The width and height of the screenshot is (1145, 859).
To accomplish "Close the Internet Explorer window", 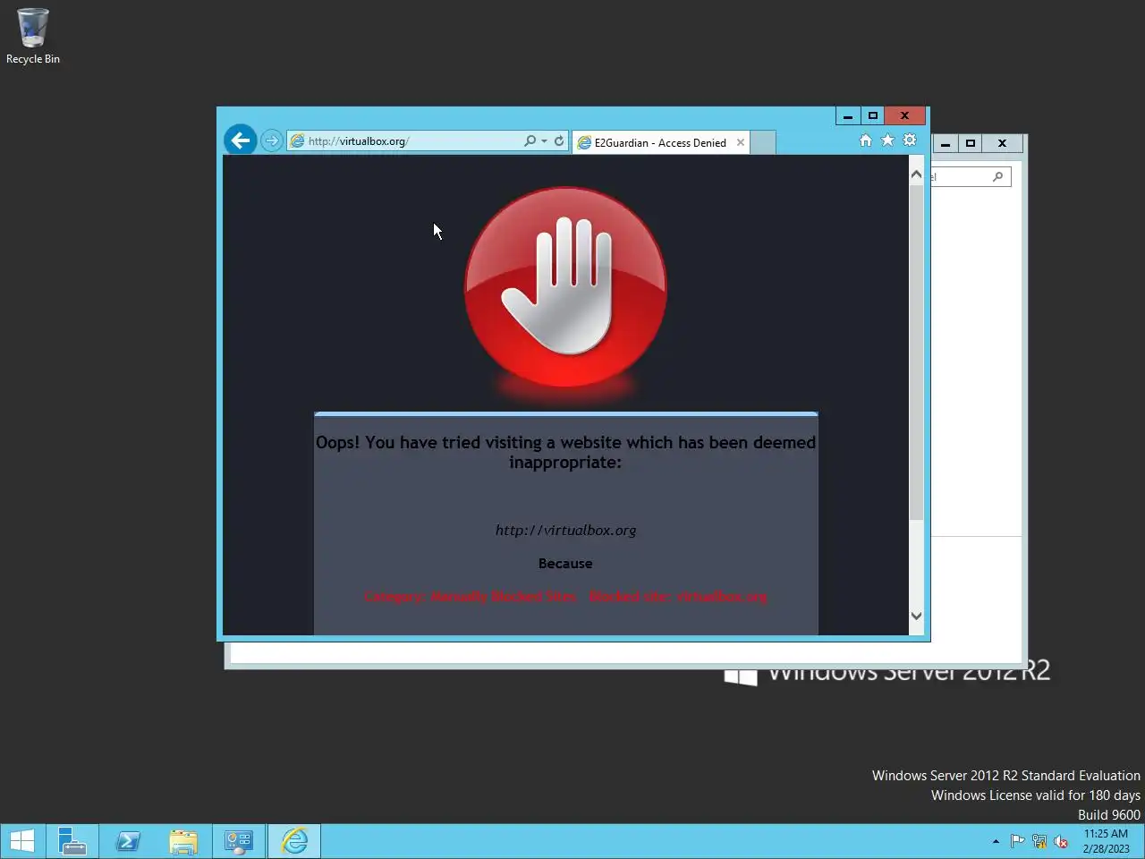I will (x=905, y=115).
